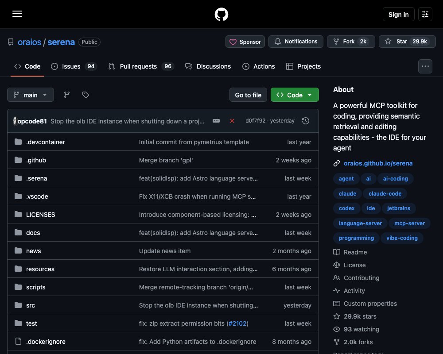Open the Actions tab
The height and width of the screenshot is (354, 443).
pyautogui.click(x=259, y=66)
